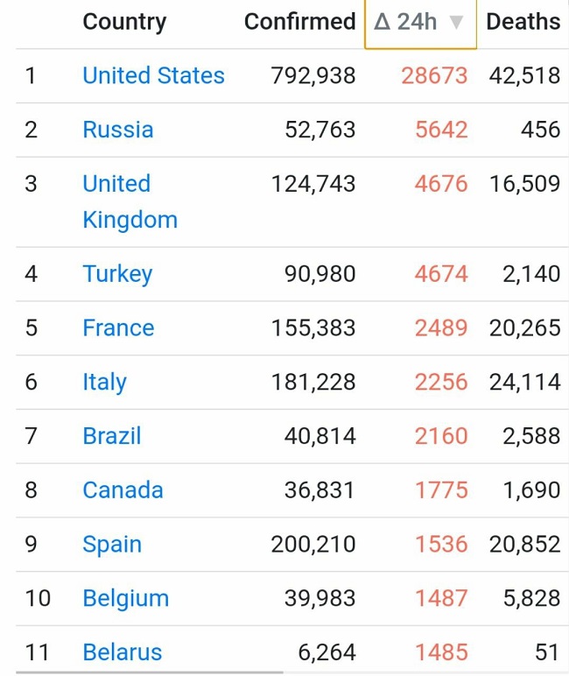The image size is (569, 676).
Task: Open the Belgium country link
Action: 126,598
